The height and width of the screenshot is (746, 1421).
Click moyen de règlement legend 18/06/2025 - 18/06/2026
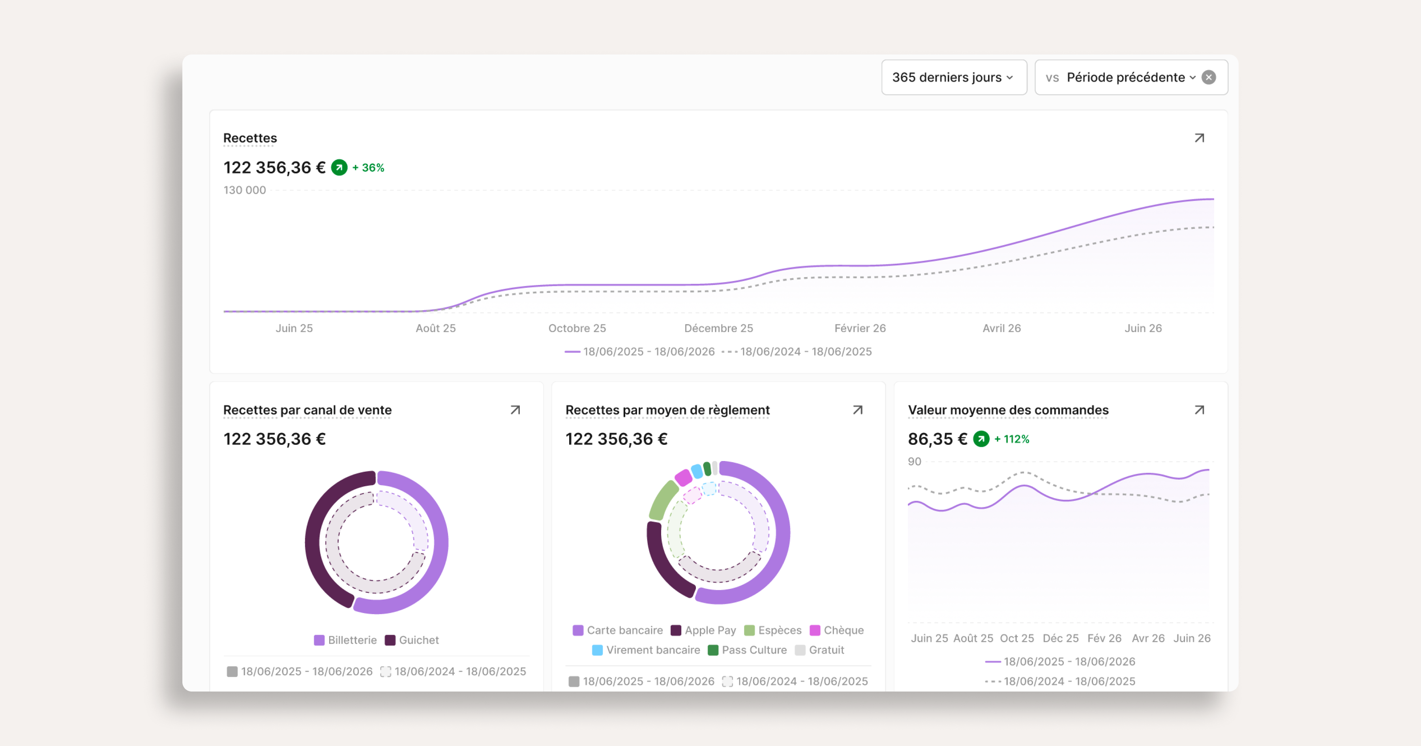pos(641,681)
